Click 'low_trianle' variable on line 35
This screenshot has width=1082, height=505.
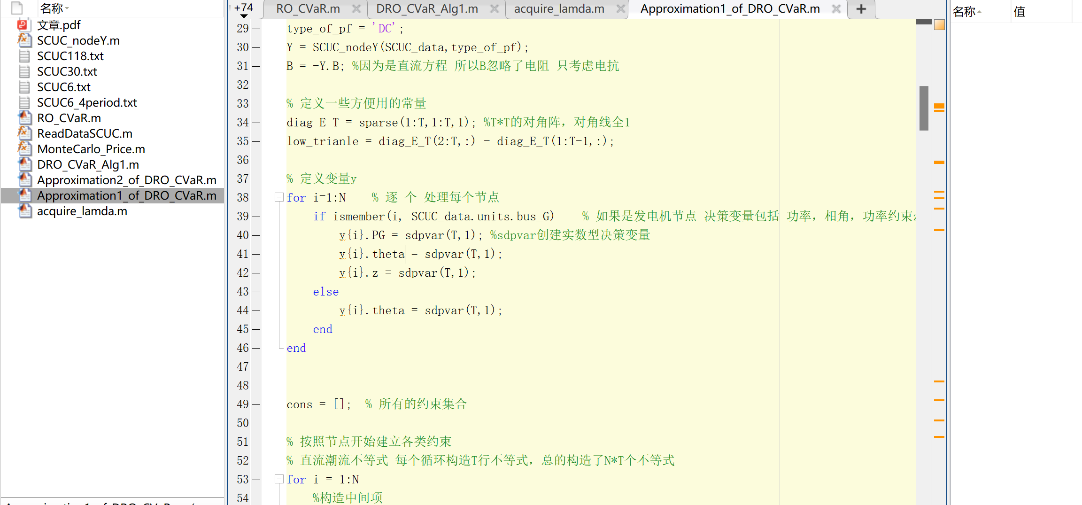pos(323,141)
